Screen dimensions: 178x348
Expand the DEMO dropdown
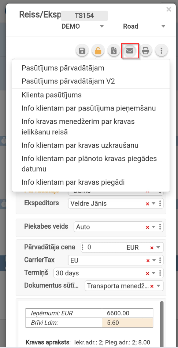click(101, 26)
